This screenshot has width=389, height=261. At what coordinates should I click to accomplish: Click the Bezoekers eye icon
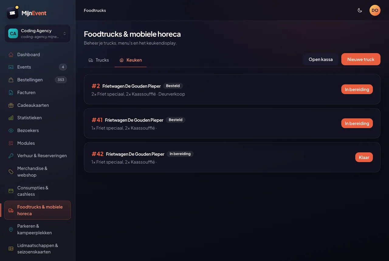[x=11, y=130]
